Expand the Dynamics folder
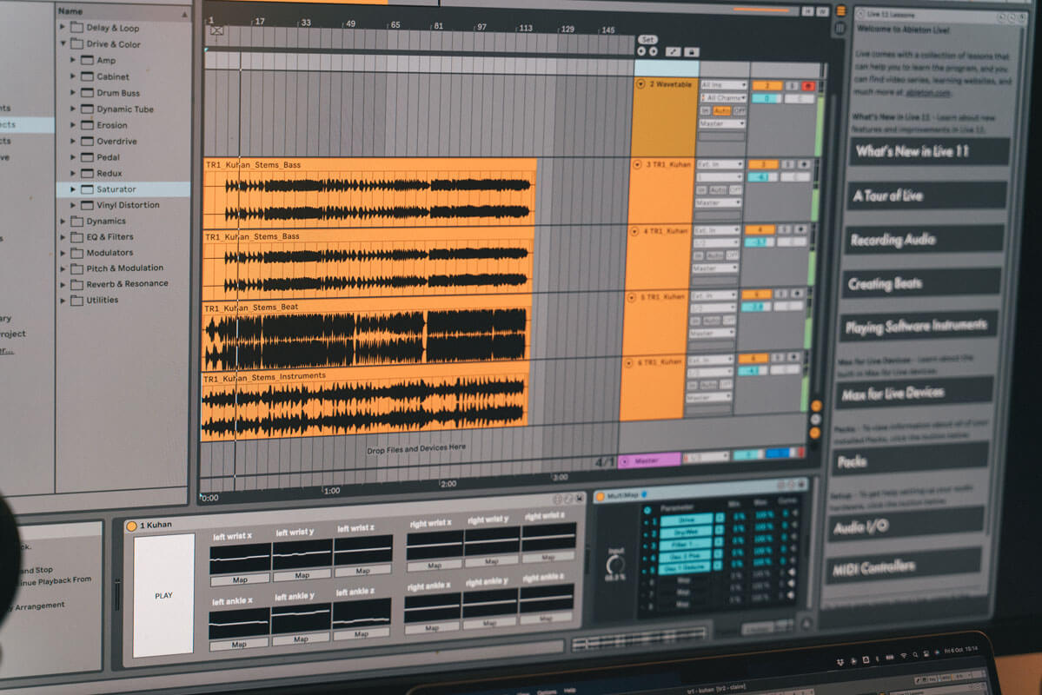Screen dimensions: 1042x695 click(63, 221)
